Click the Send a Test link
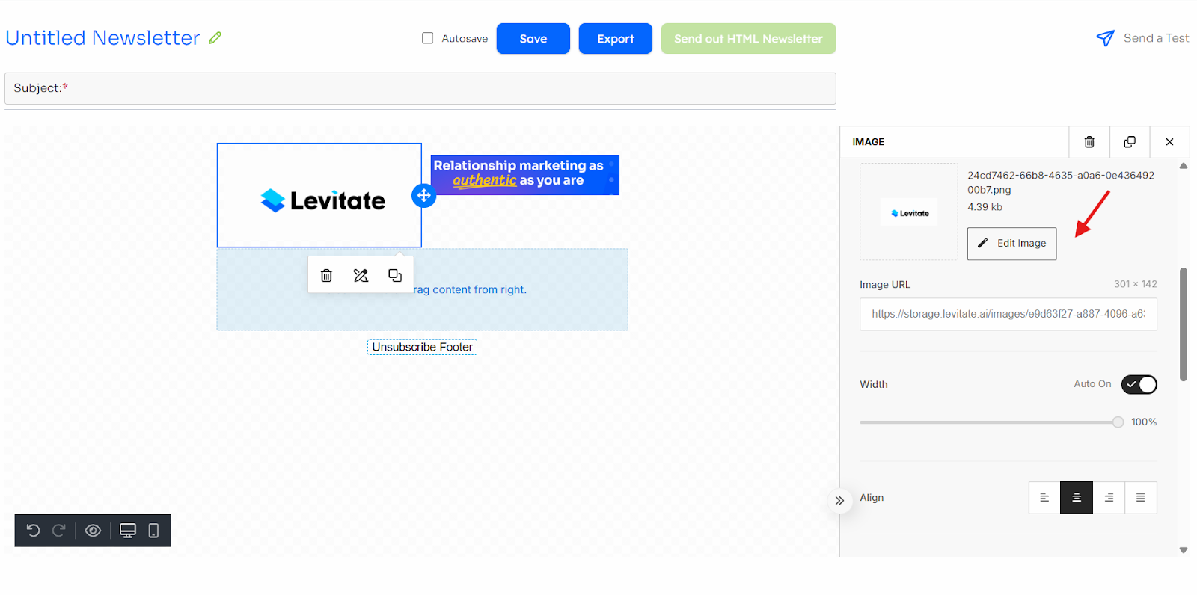This screenshot has width=1197, height=595. pyautogui.click(x=1156, y=38)
